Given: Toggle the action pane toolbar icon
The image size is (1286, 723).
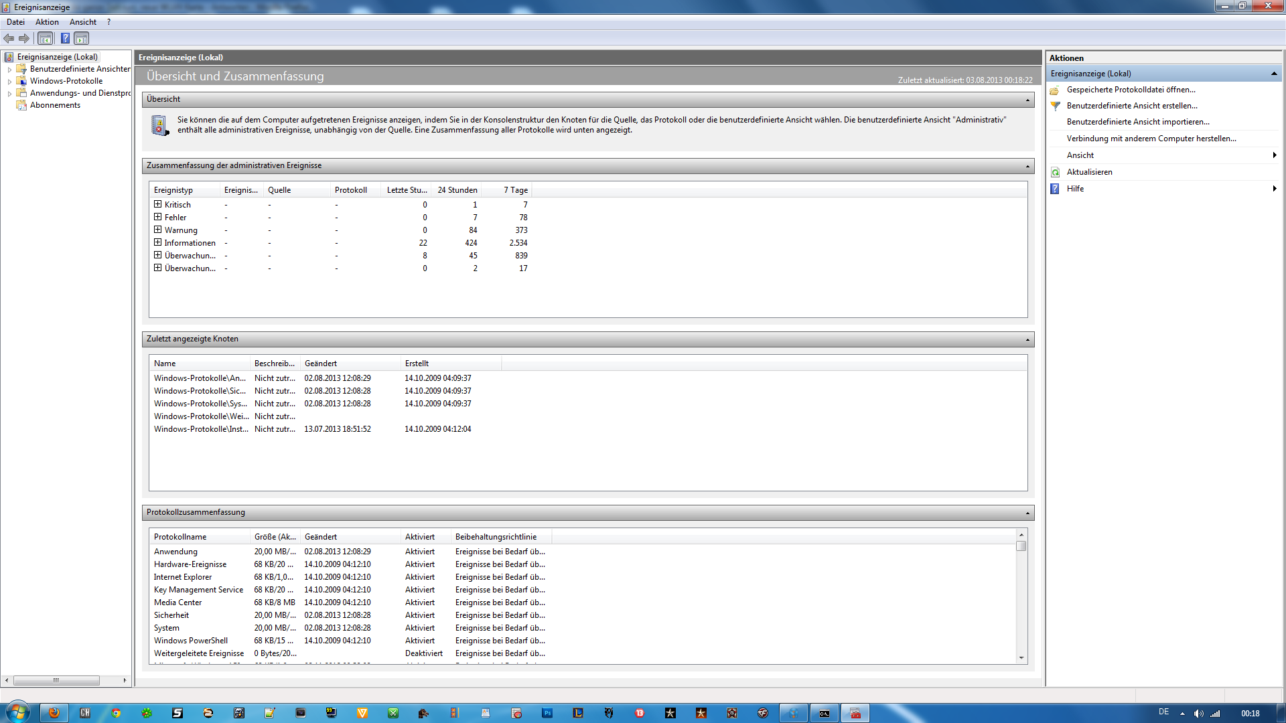Looking at the screenshot, I should click(x=81, y=39).
